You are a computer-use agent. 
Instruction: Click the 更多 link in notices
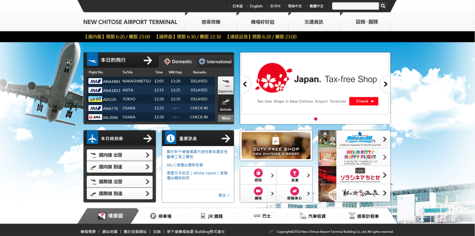tap(224, 195)
